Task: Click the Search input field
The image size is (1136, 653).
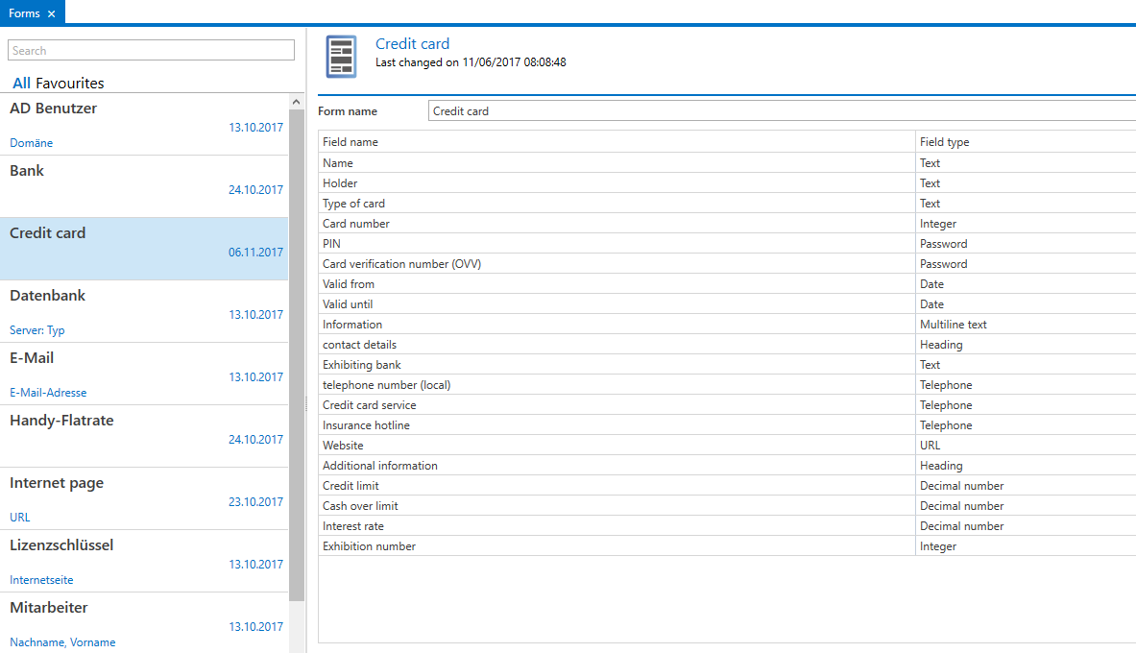Action: 152,51
